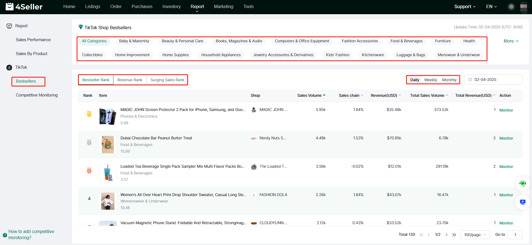Open the screen protector product thumbnail
The image size is (532, 245).
tap(108, 117)
